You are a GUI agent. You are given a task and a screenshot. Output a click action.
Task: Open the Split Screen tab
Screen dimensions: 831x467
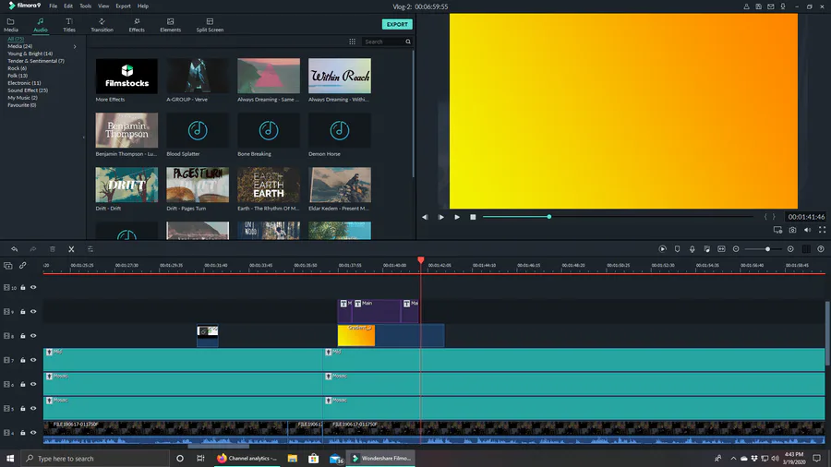click(210, 25)
